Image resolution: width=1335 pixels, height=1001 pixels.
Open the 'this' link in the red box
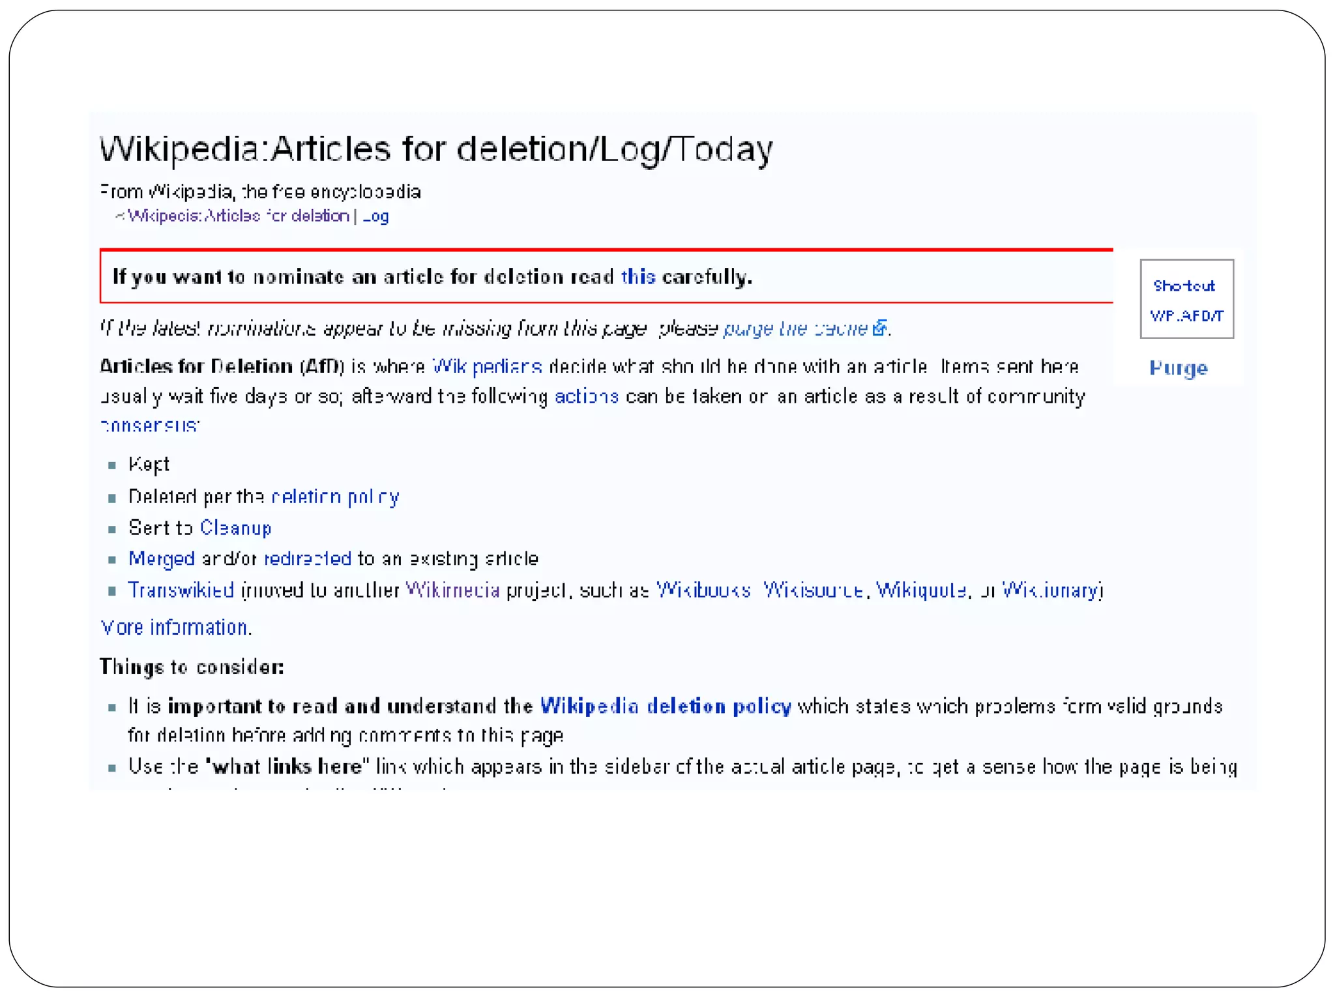pyautogui.click(x=638, y=277)
